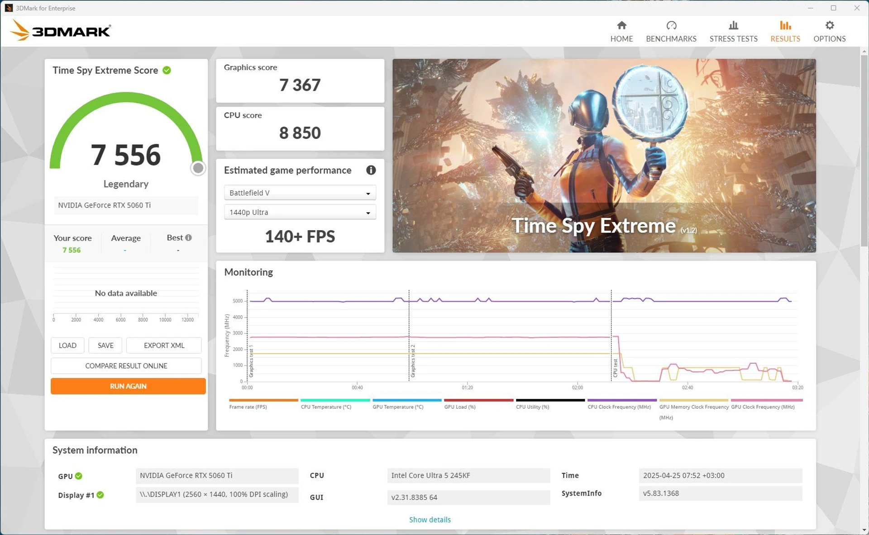Click the GUI version v2.31.8385 64
Viewport: 869px width, 535px height.
(468, 497)
